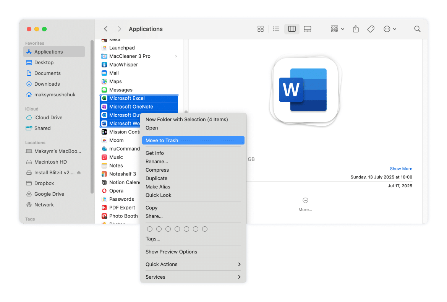Viewport: 447px width, 302px height.
Task: Select Microsoft Excel in the list
Action: pyautogui.click(x=139, y=98)
